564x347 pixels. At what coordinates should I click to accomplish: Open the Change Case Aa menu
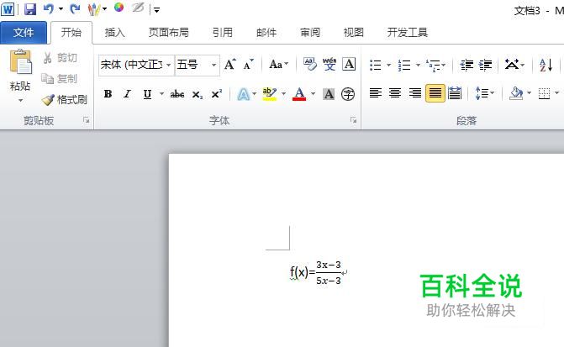coord(279,65)
